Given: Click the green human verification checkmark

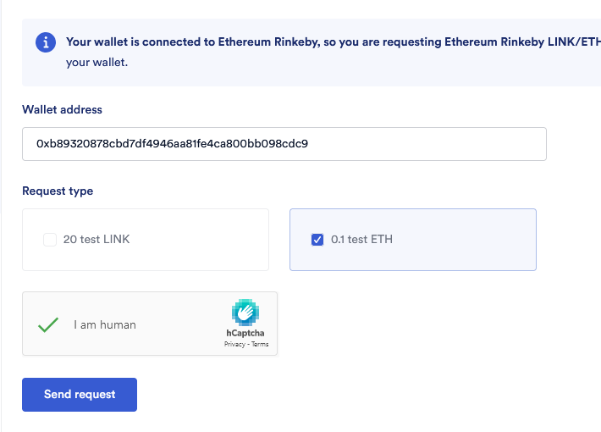Looking at the screenshot, I should click(48, 325).
